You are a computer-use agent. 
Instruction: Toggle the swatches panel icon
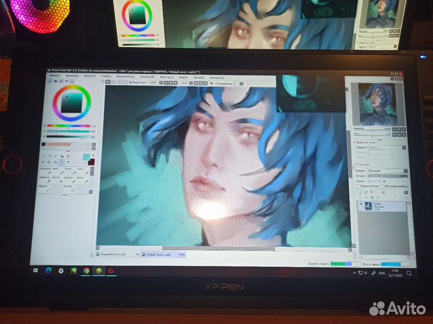click(x=67, y=81)
